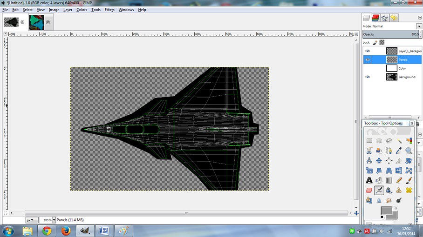423x237 pixels.
Task: Select the Alignment tool
Action: click(389, 161)
